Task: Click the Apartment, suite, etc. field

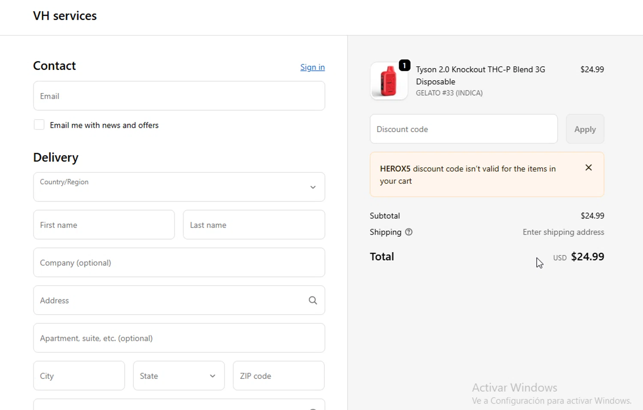Action: pos(179,338)
